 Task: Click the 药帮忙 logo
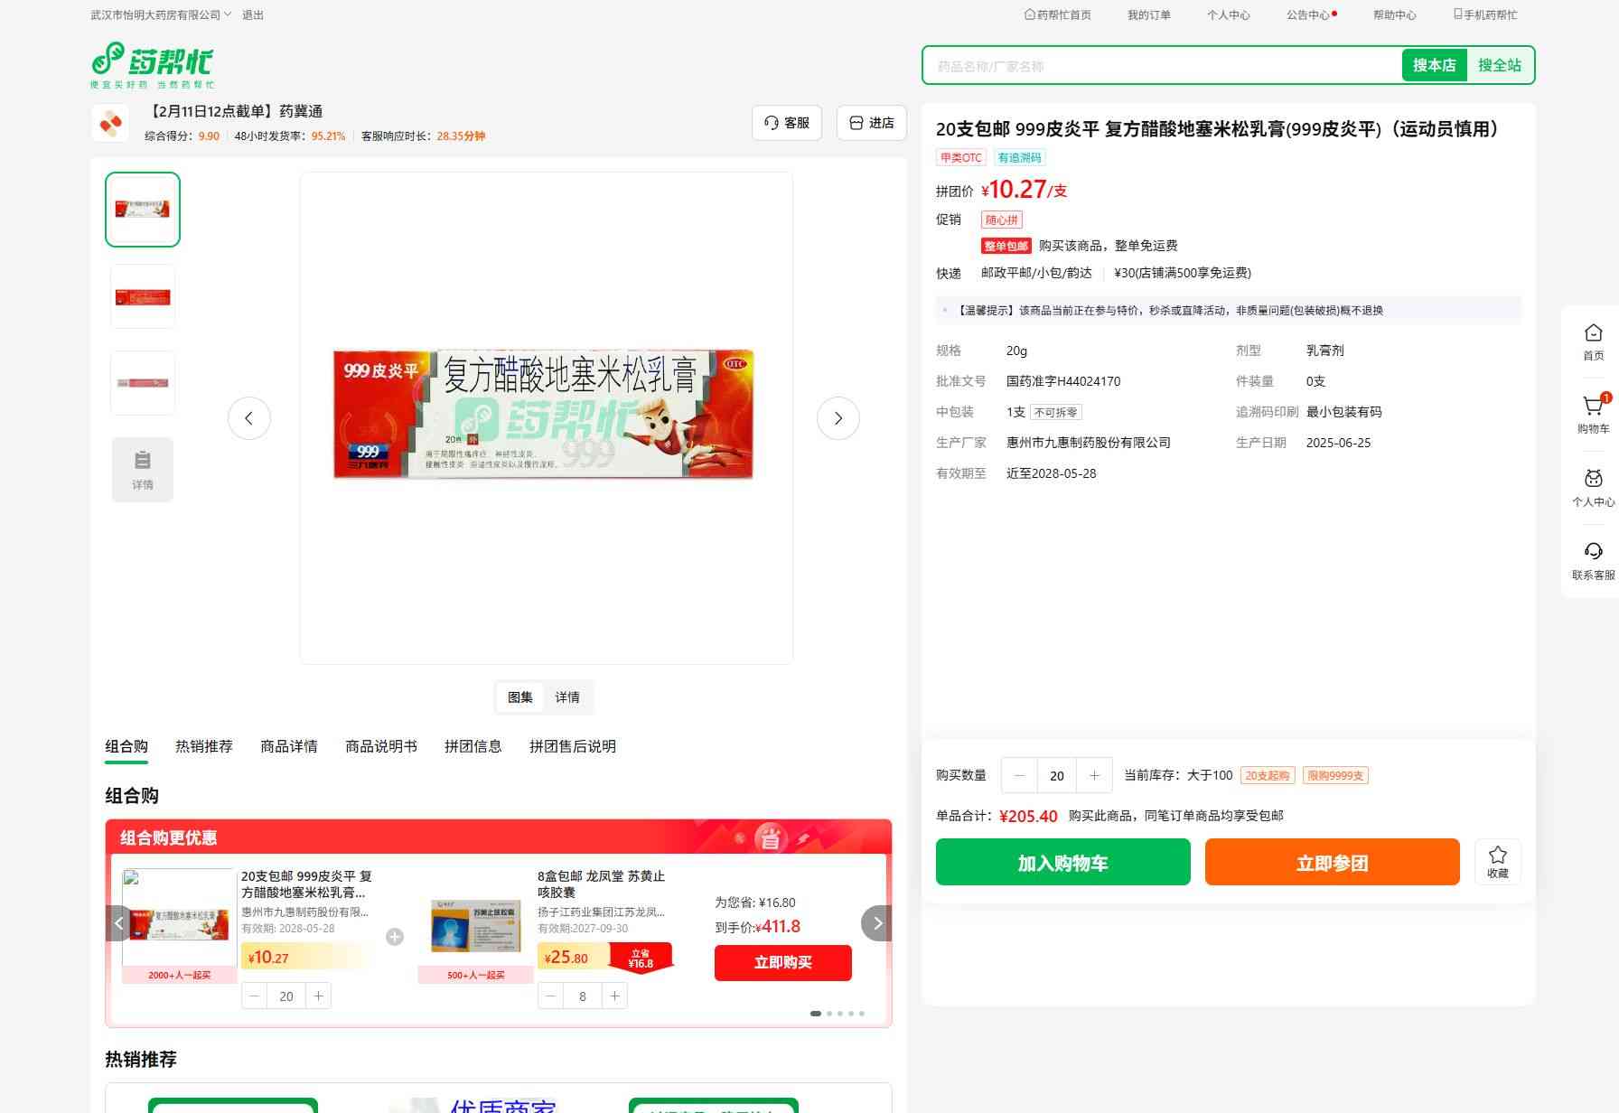153,65
